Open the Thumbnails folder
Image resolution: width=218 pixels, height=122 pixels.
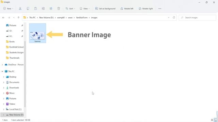14,58
